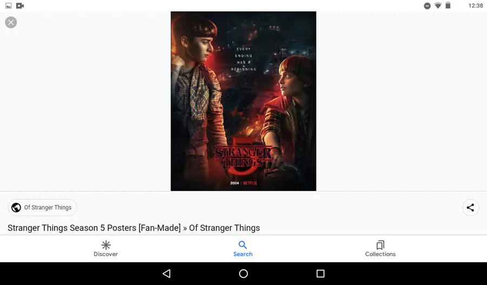Tap the video recording status bar icon
The height and width of the screenshot is (285, 487).
[20, 5]
